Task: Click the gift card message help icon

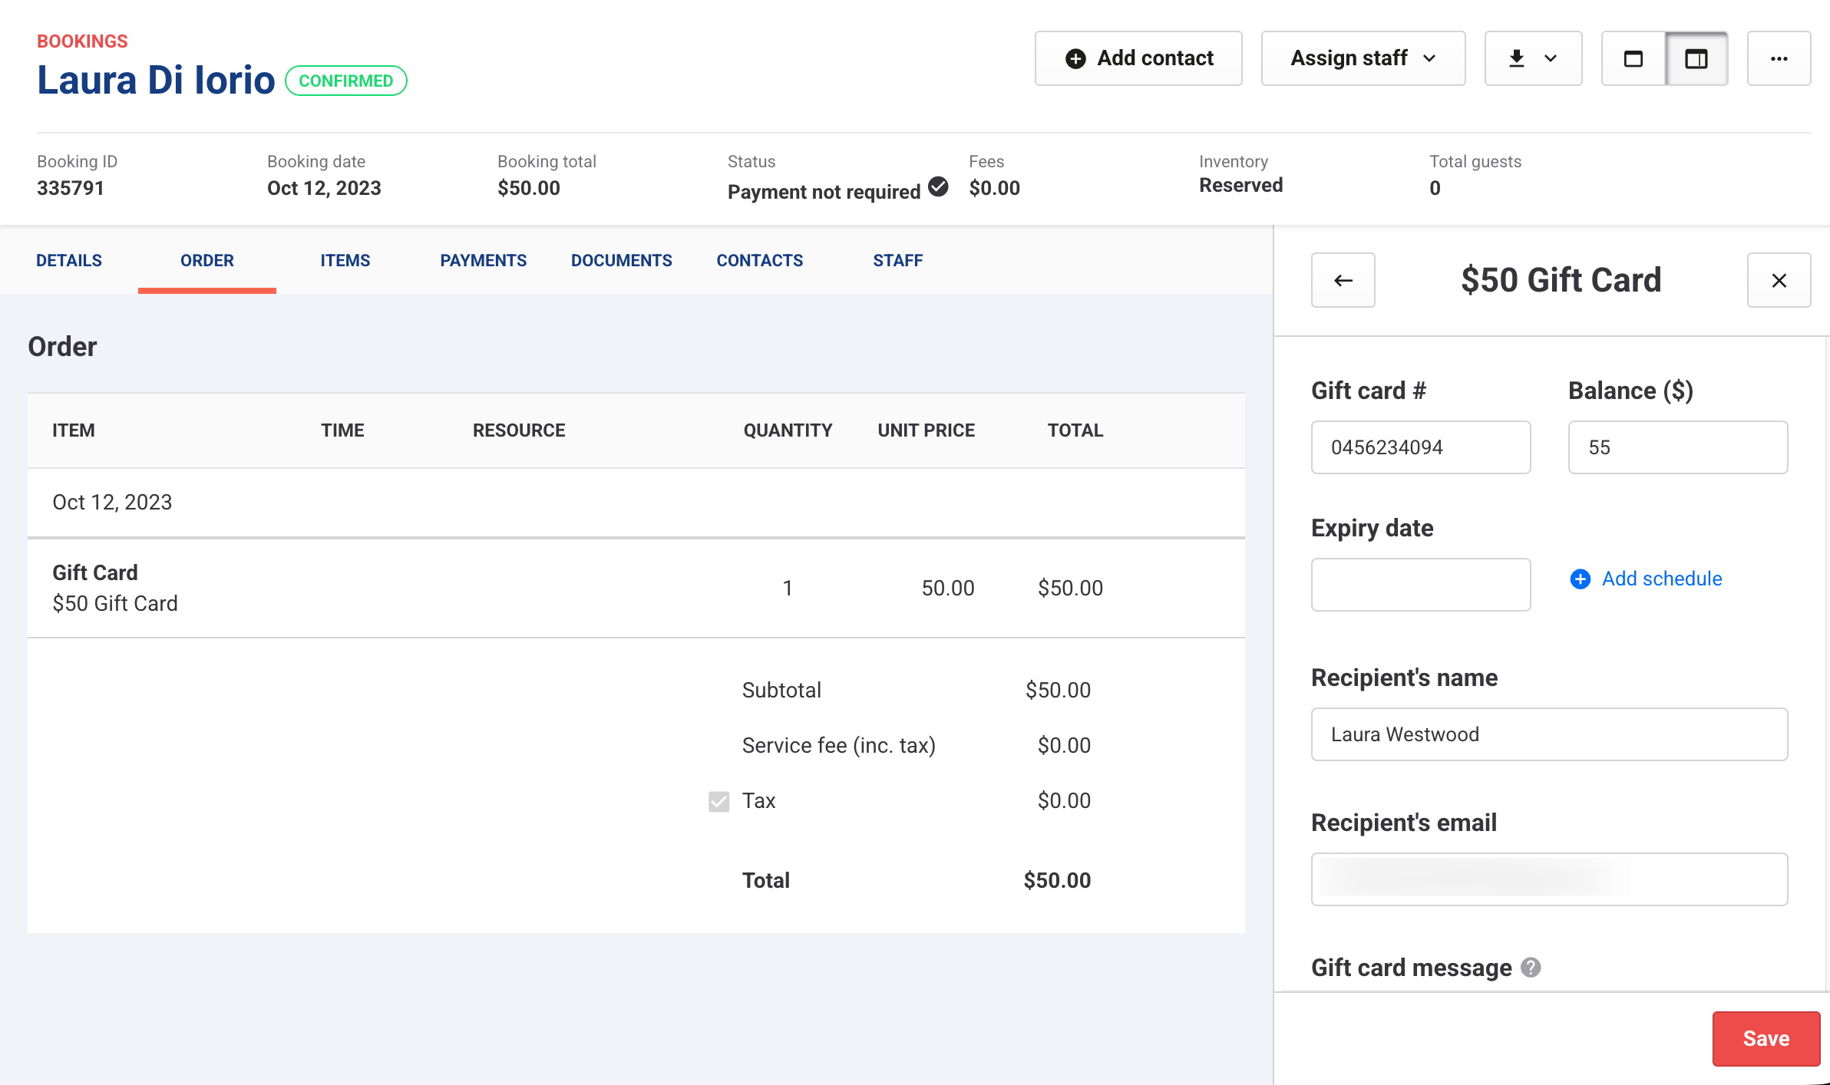Action: [x=1531, y=968]
